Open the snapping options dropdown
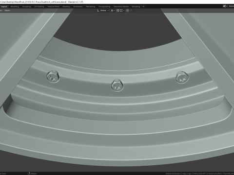Image resolution: width=234 pixels, height=175 pixels. 122,10
